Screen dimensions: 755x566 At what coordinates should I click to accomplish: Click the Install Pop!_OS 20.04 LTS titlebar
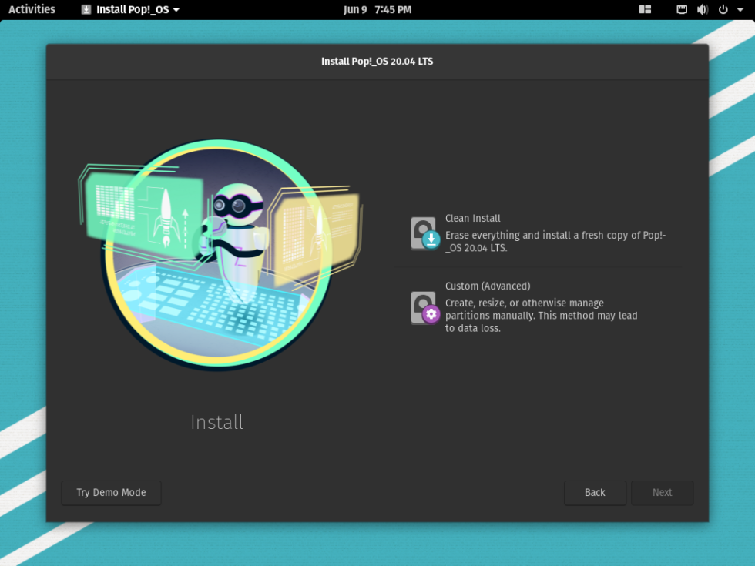pos(377,62)
